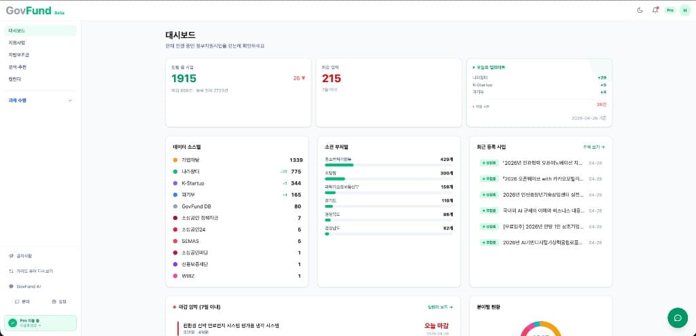The height and width of the screenshot is (336, 696).
Task: Click the 신용보증재단 purple dot
Action: [x=175, y=264]
